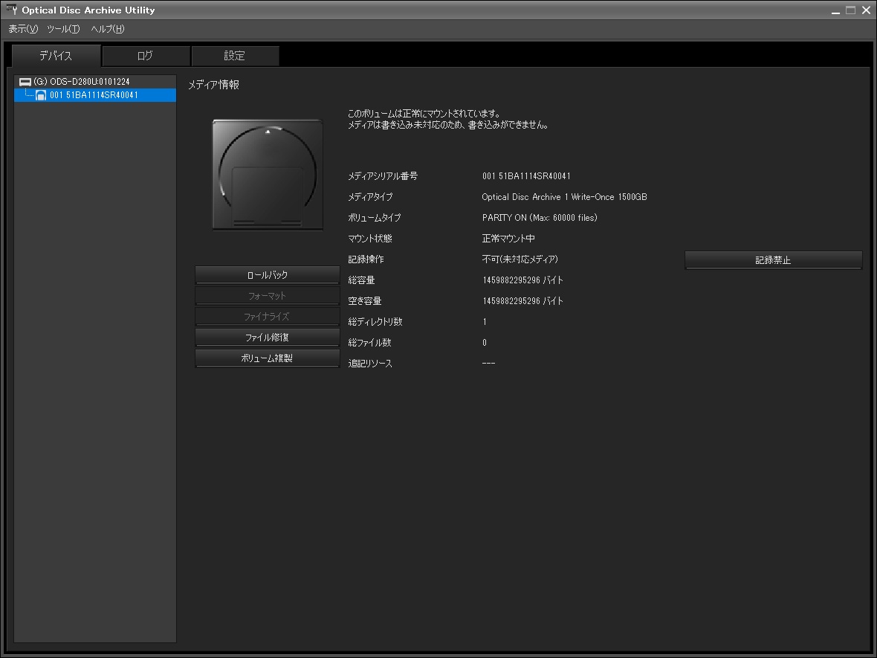Click the メディアタイプ label
Screen dimensions: 877x658
(370, 197)
